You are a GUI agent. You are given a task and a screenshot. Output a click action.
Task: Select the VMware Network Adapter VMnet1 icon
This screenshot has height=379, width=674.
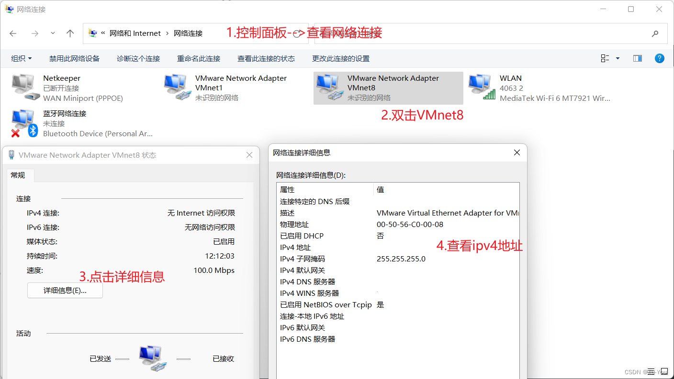[x=177, y=87]
